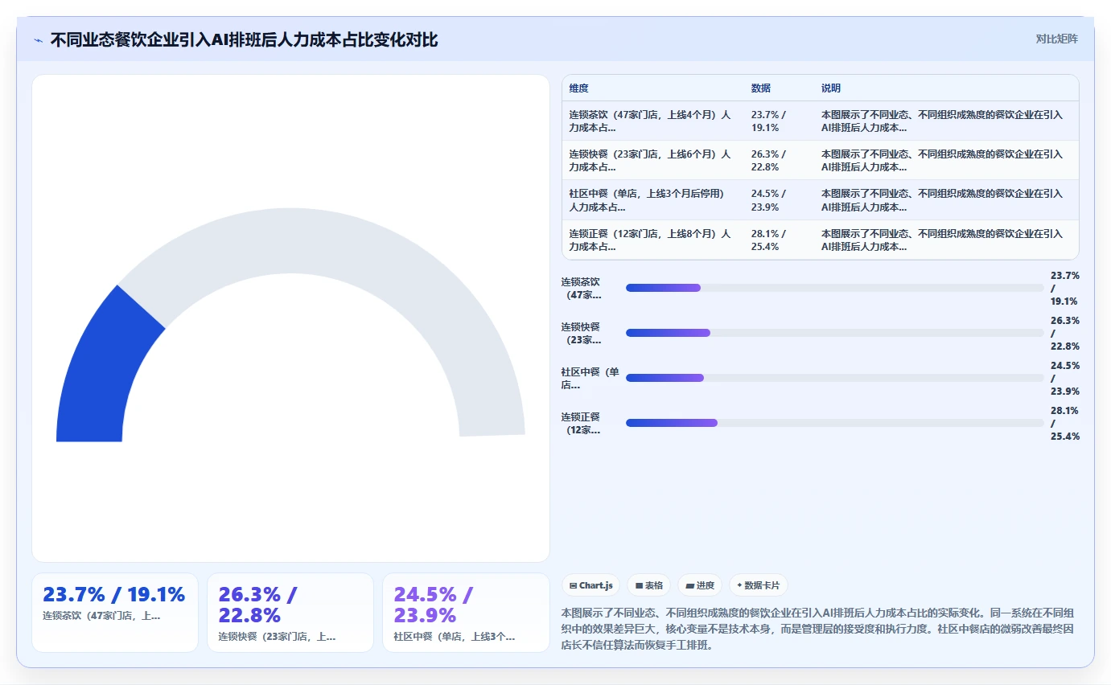Click the 说明 column header
The height and width of the screenshot is (685, 1111).
(x=831, y=88)
